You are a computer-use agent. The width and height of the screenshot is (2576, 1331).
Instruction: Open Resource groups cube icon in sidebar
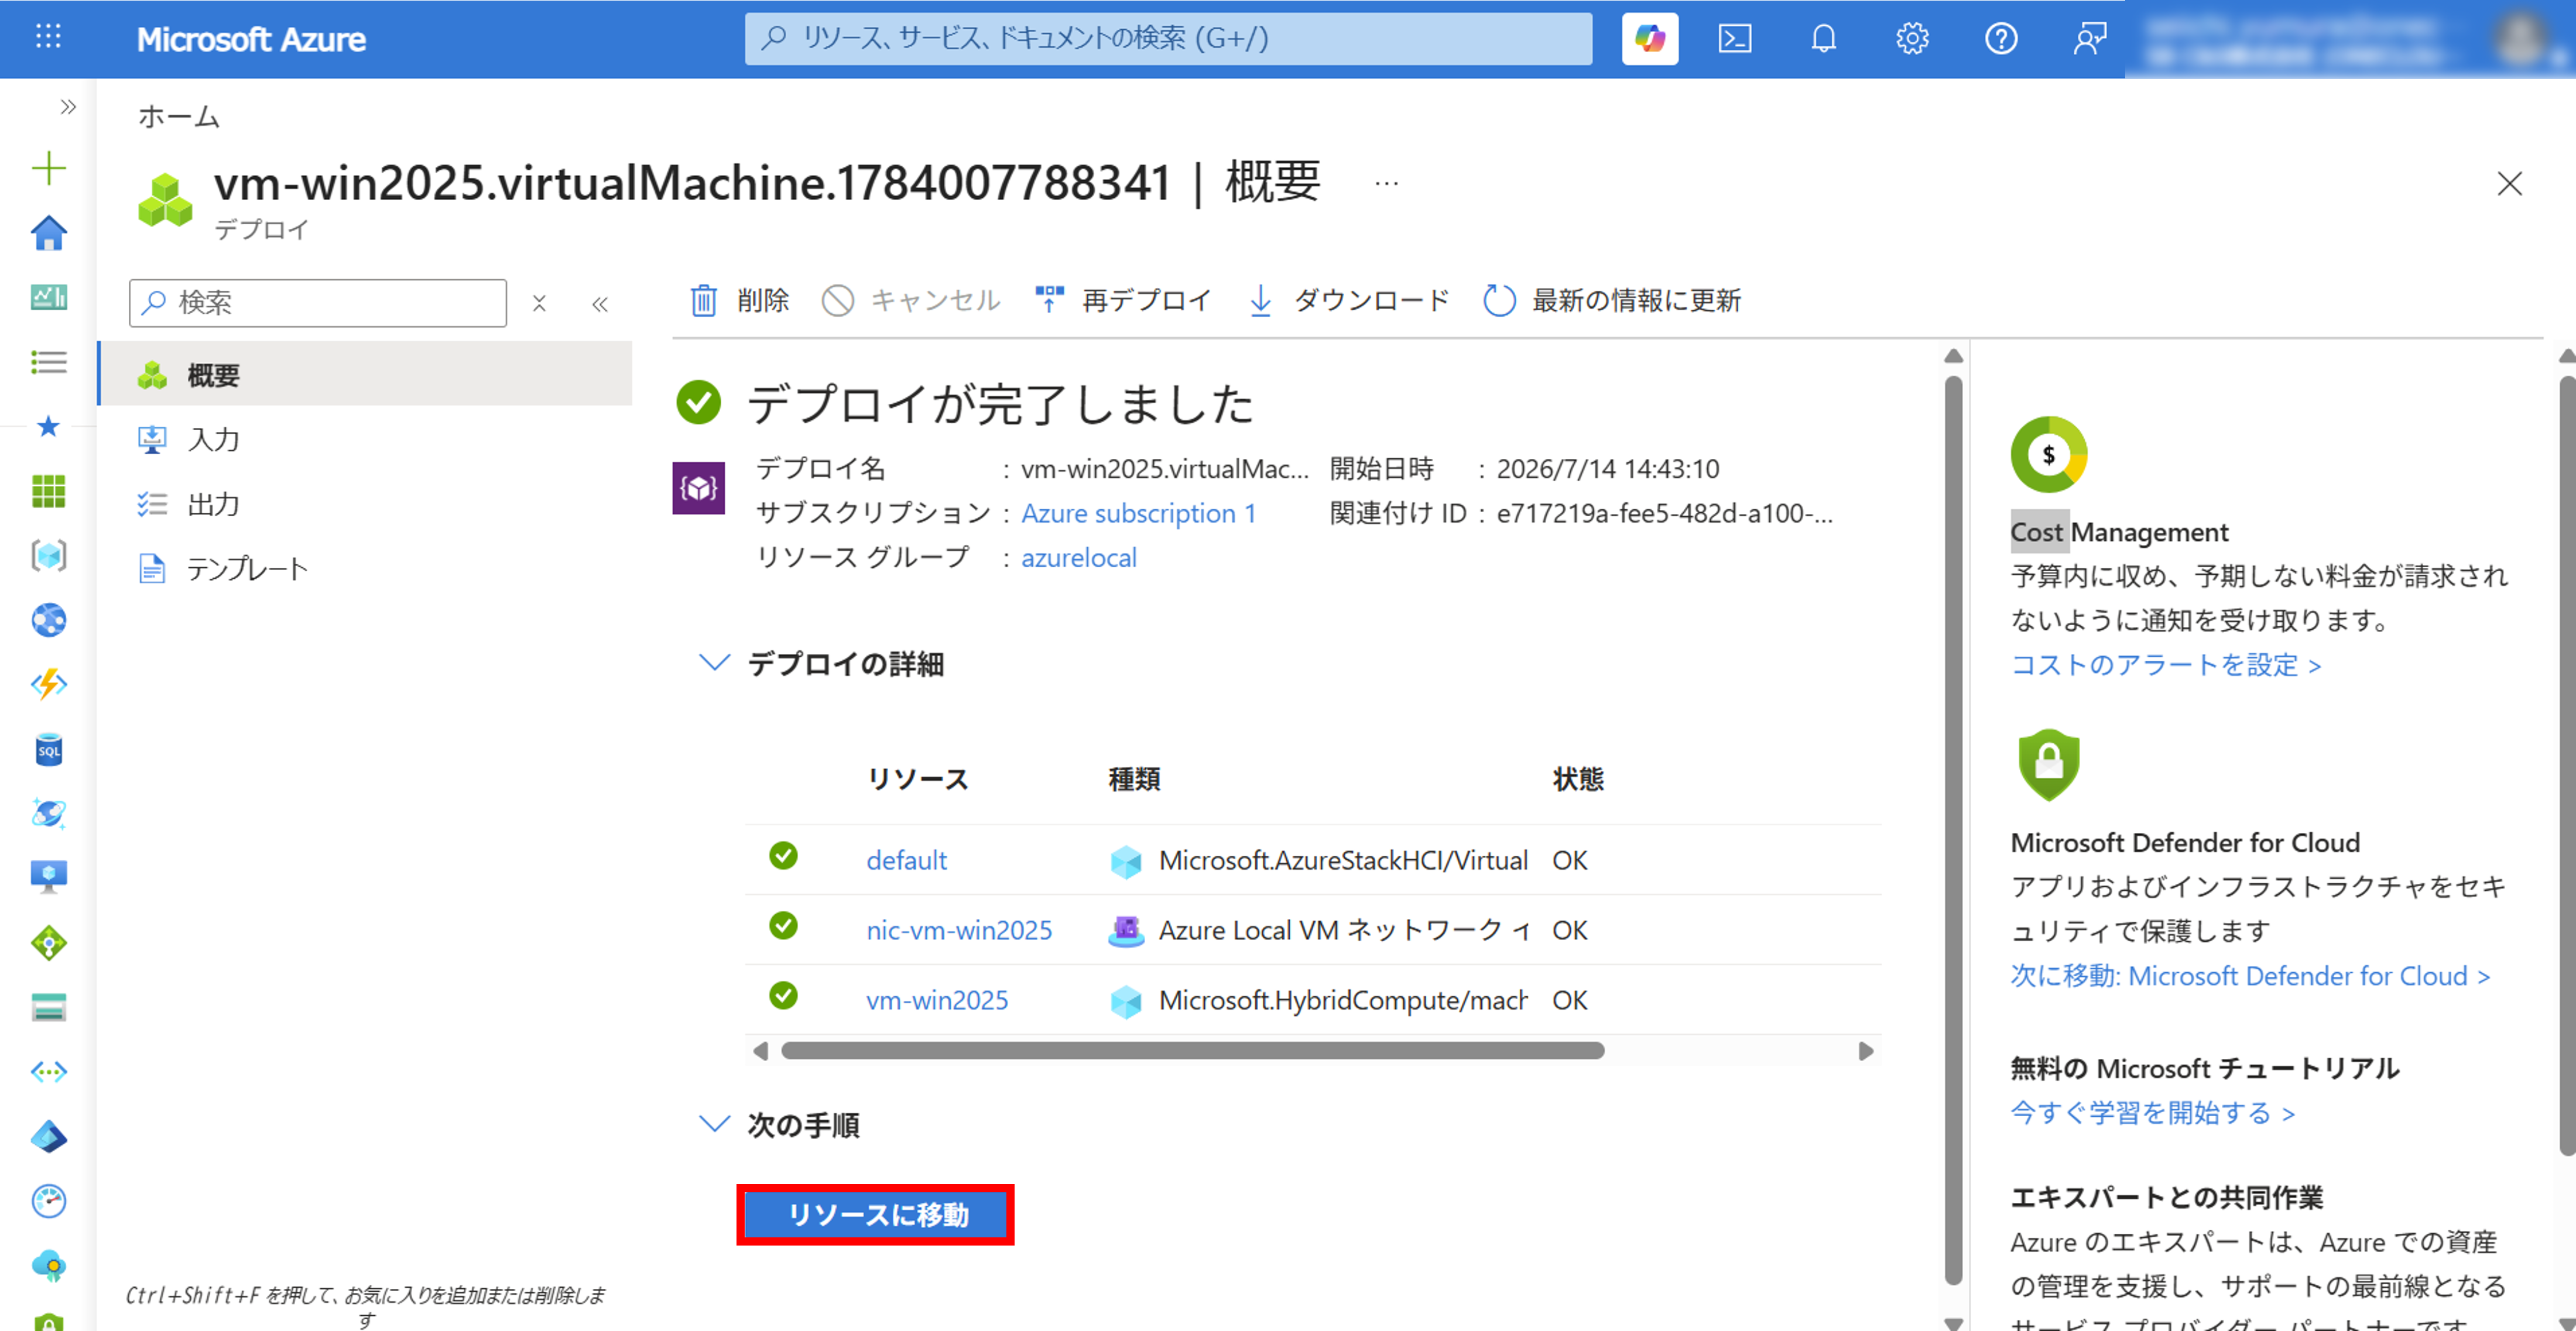48,556
